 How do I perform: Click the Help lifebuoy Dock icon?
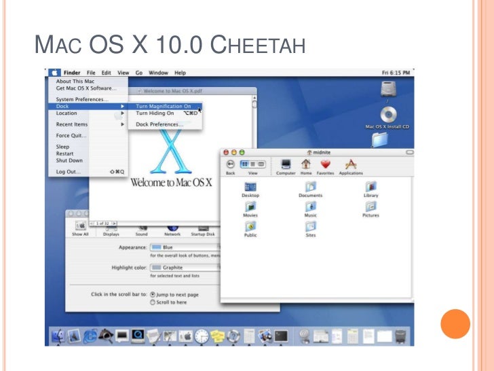tap(233, 336)
